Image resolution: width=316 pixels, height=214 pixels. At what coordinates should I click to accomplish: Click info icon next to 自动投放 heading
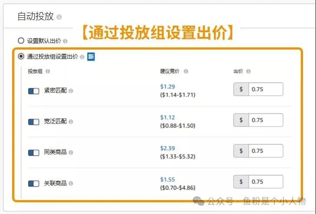pos(59,17)
